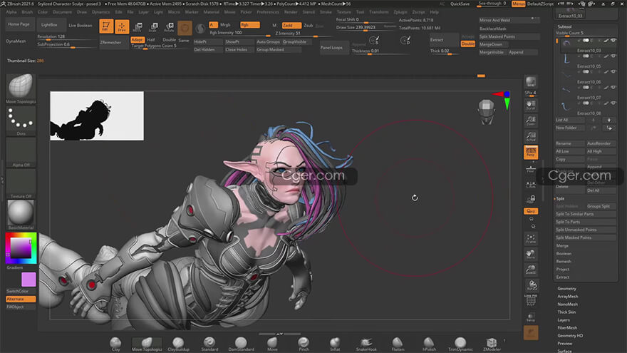The height and width of the screenshot is (353, 627).
Task: Open the Alpha Off selector
Action: coord(21,153)
